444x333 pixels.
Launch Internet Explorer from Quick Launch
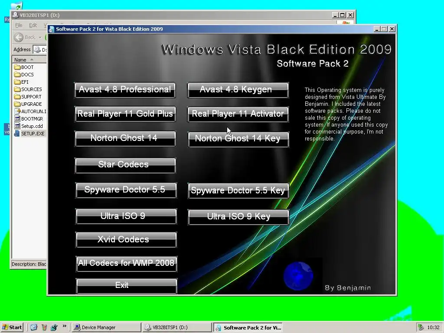click(x=34, y=327)
